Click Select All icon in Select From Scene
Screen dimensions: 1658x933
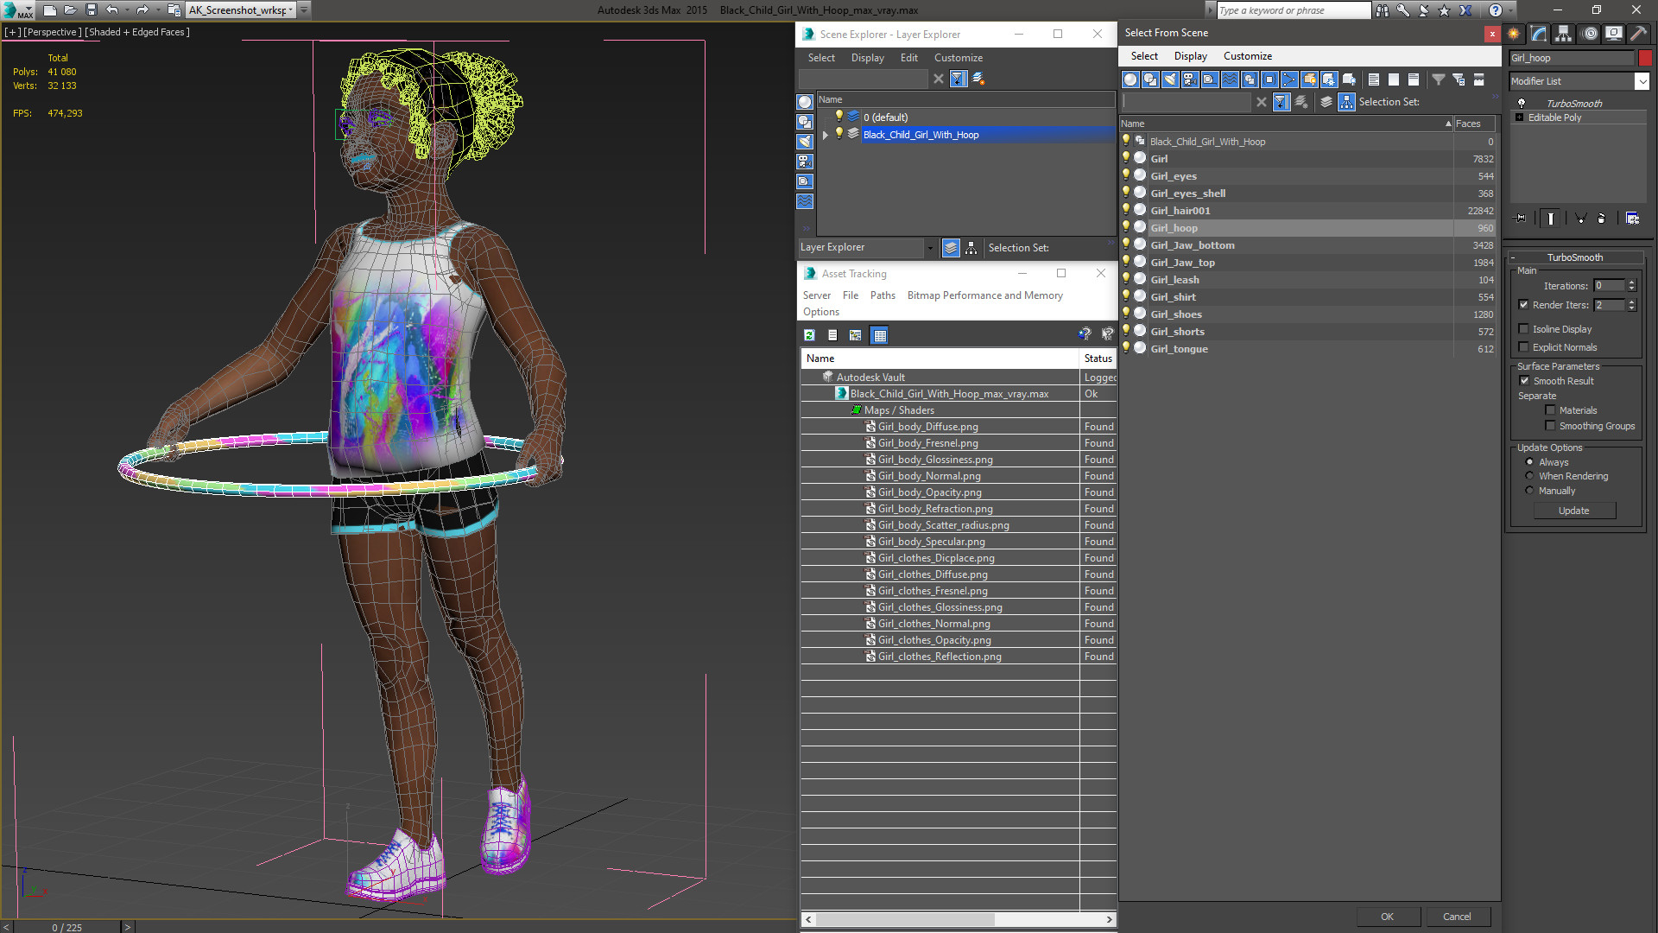click(1374, 79)
